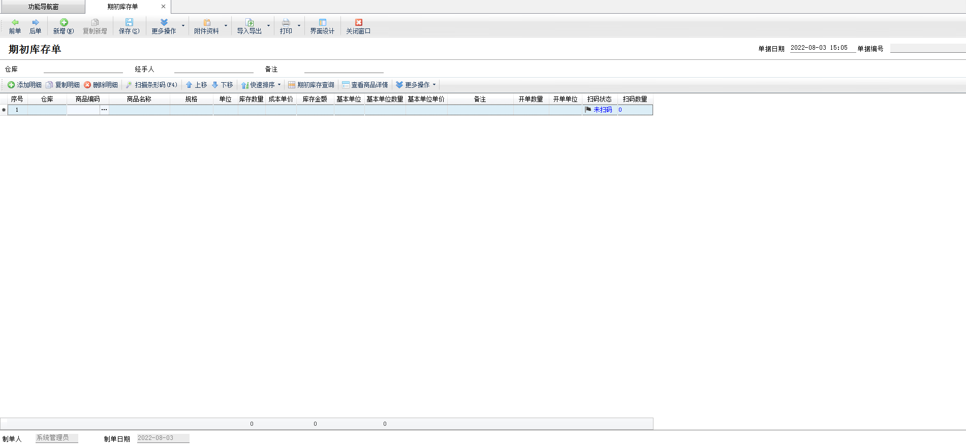The image size is (966, 444).
Task: Click the 经手人 input field
Action: coord(213,69)
